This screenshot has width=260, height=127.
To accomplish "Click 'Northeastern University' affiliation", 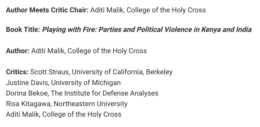I will coord(91,104).
